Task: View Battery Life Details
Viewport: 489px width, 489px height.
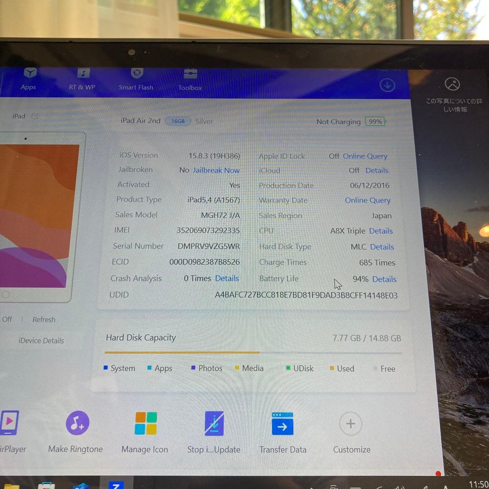Action: click(384, 279)
